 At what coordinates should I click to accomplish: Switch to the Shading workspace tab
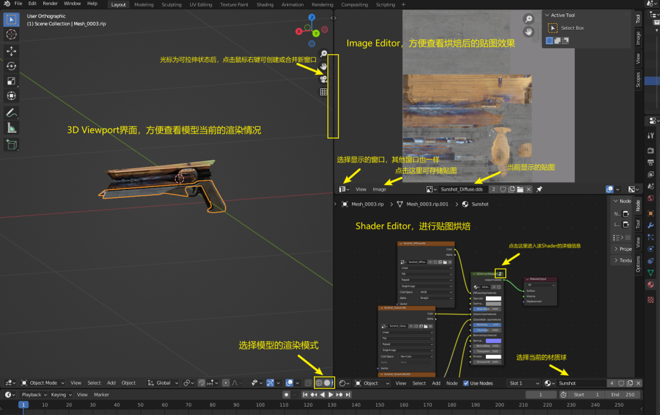click(264, 5)
